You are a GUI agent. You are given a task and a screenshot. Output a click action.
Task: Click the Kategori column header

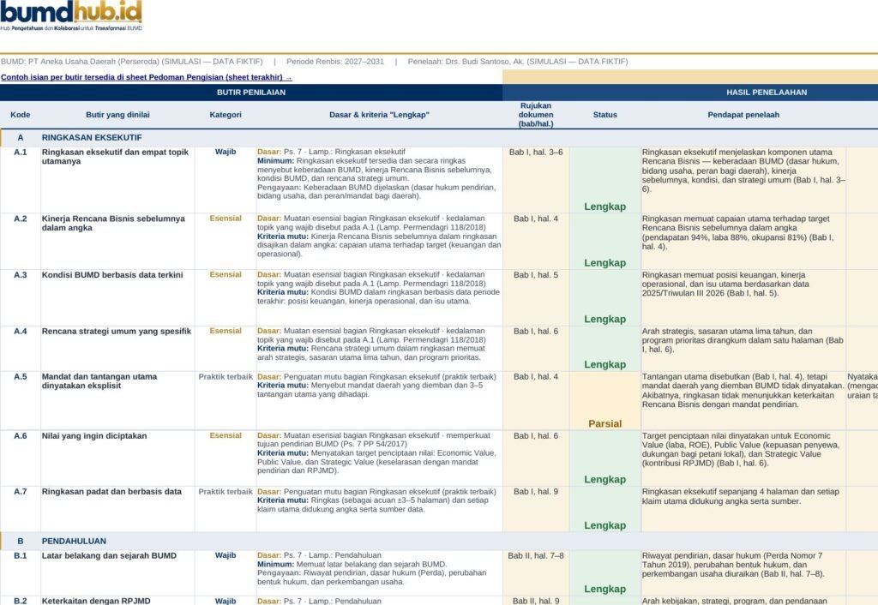pyautogui.click(x=226, y=115)
